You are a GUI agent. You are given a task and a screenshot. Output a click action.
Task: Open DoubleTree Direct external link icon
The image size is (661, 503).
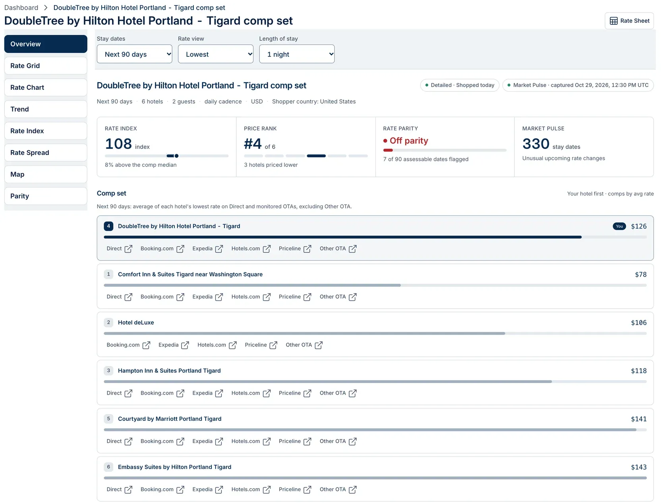click(x=128, y=249)
